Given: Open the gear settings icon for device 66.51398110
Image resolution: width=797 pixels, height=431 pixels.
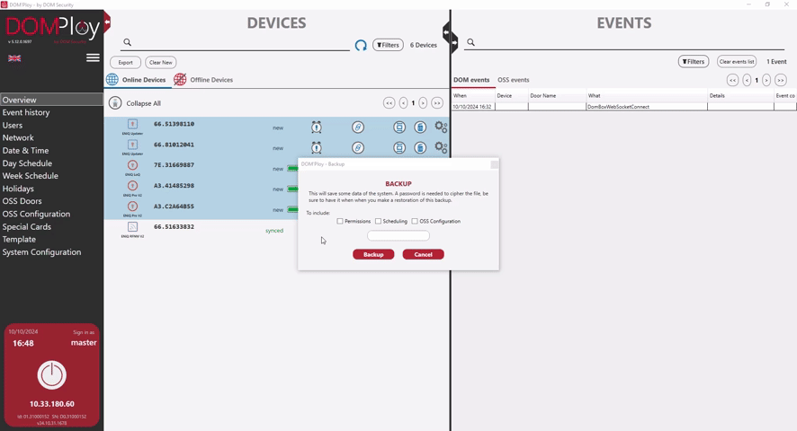Looking at the screenshot, I should [x=441, y=127].
